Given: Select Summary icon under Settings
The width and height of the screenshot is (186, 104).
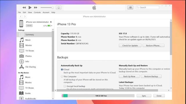Looking at the screenshot, I should 22,35.
